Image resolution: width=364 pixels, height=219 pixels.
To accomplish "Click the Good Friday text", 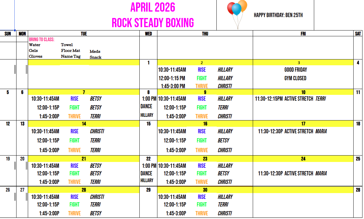I will pyautogui.click(x=296, y=70).
